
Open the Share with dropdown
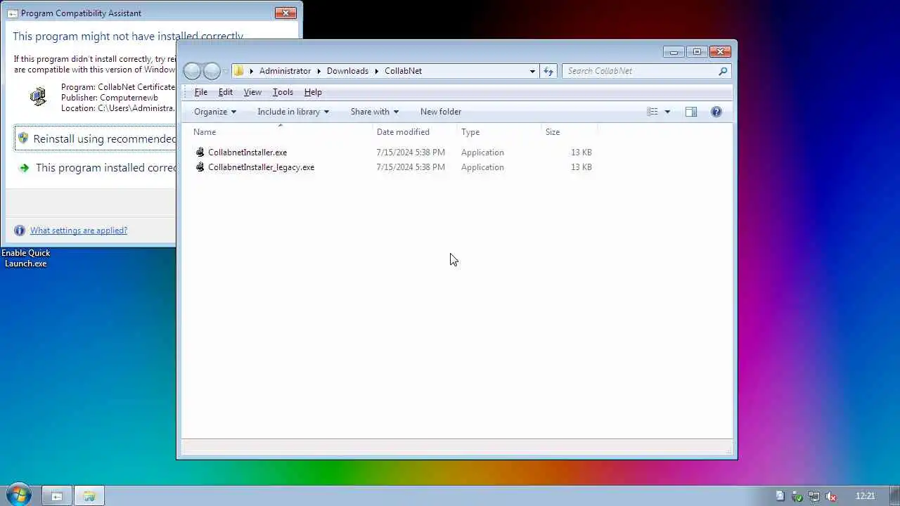[x=375, y=112]
